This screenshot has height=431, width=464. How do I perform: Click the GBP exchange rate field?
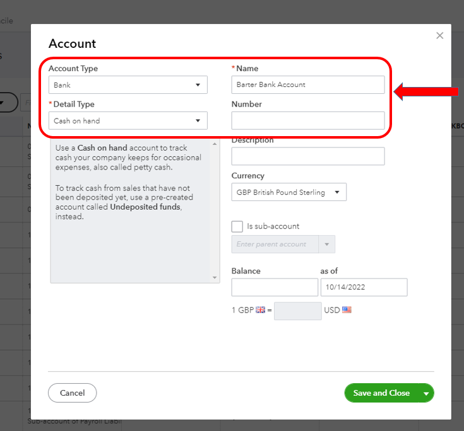(297, 311)
